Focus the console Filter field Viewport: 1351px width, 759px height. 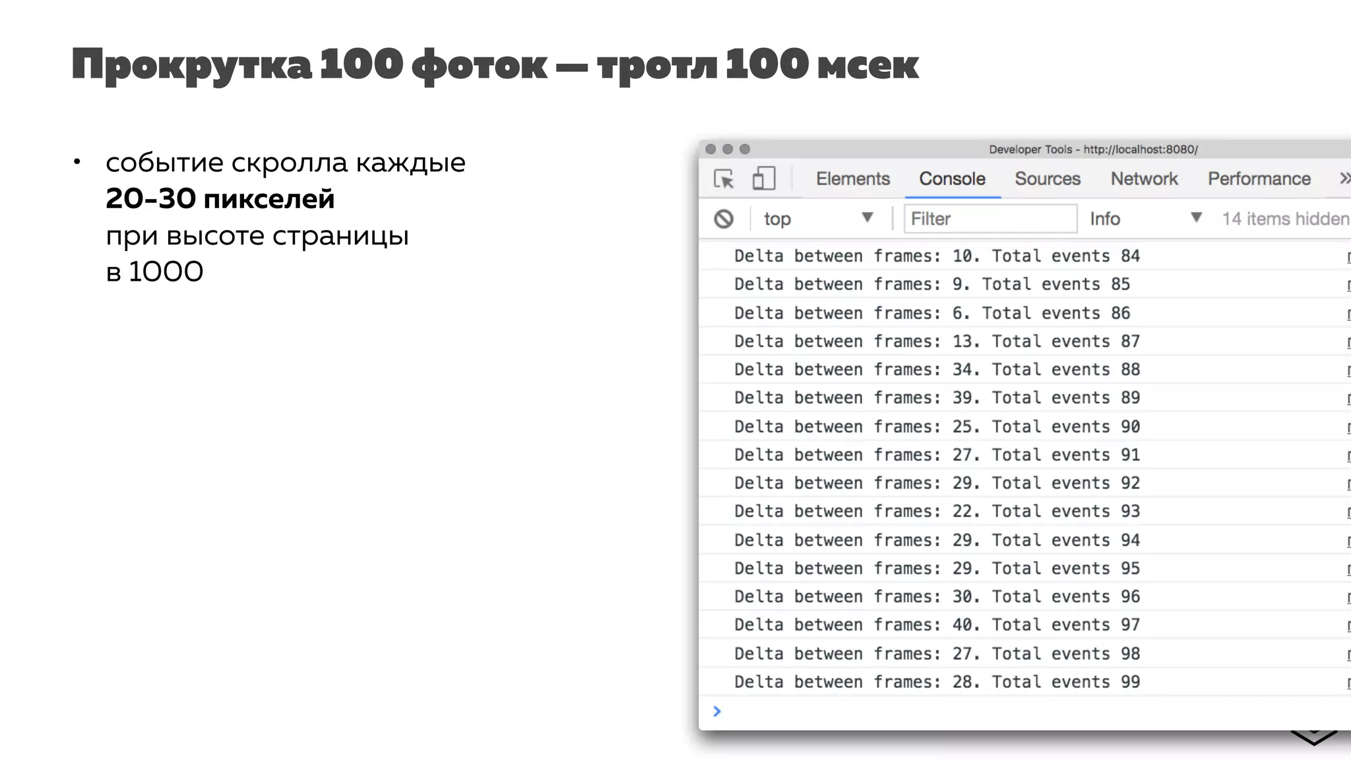[x=991, y=219]
